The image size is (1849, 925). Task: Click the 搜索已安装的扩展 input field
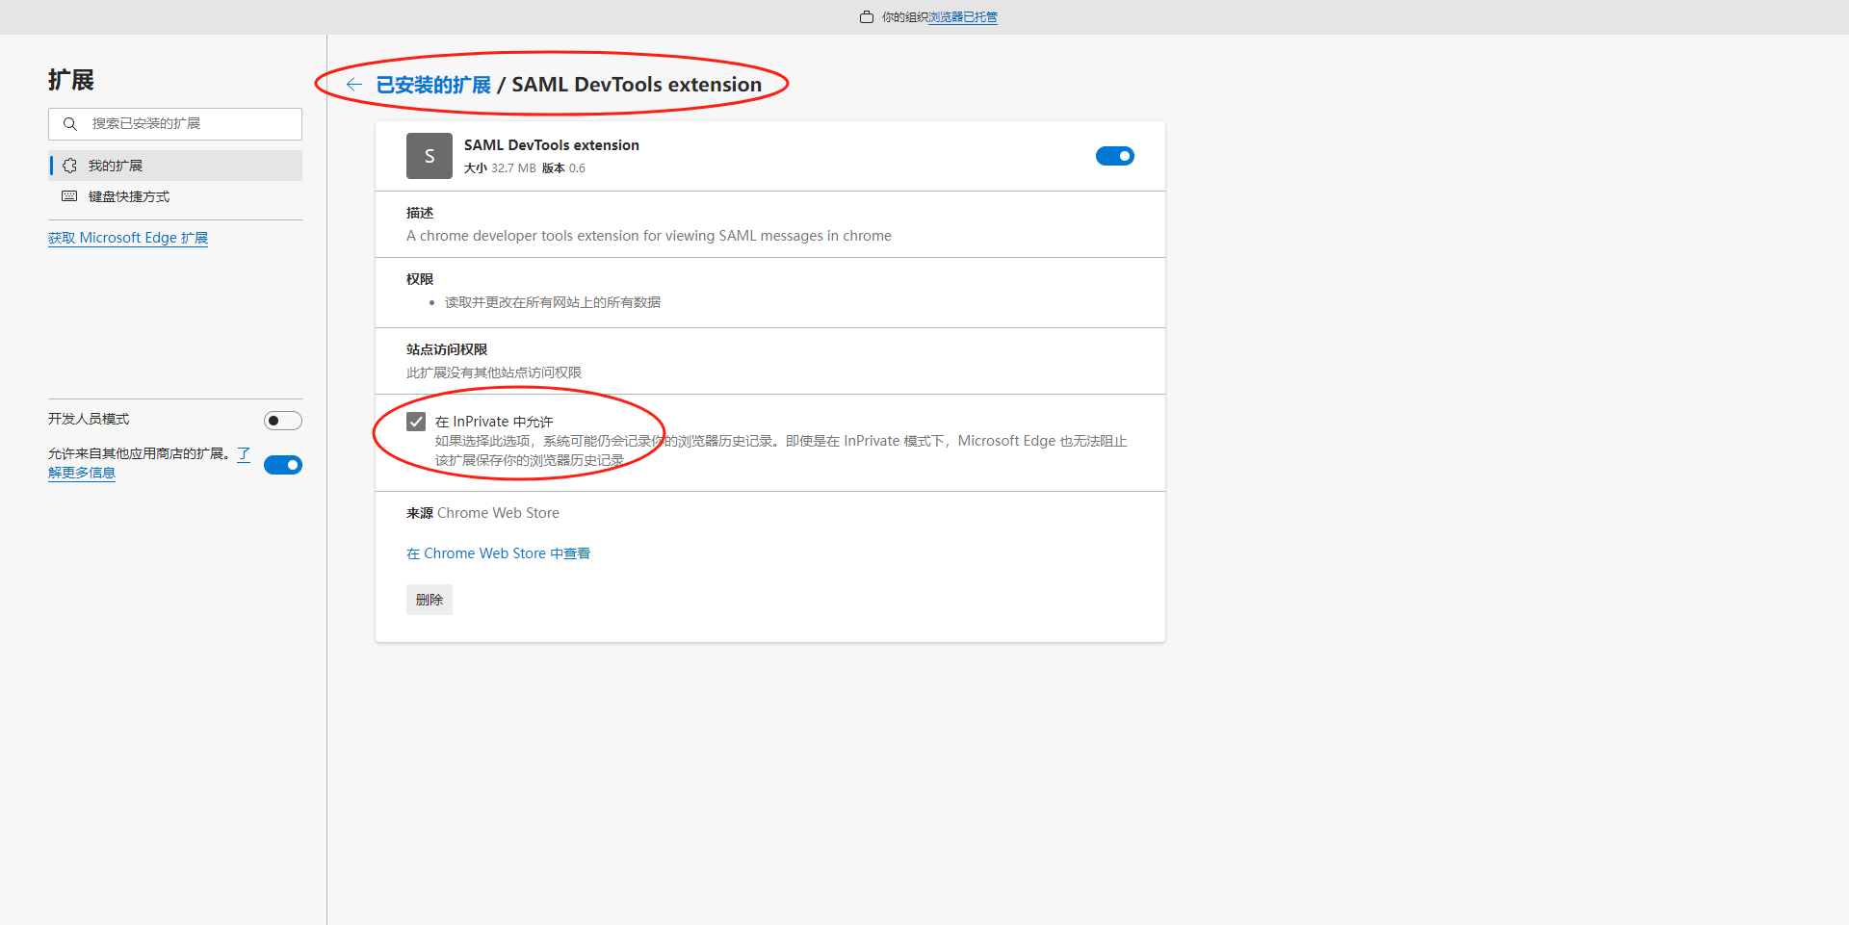pyautogui.click(x=173, y=123)
